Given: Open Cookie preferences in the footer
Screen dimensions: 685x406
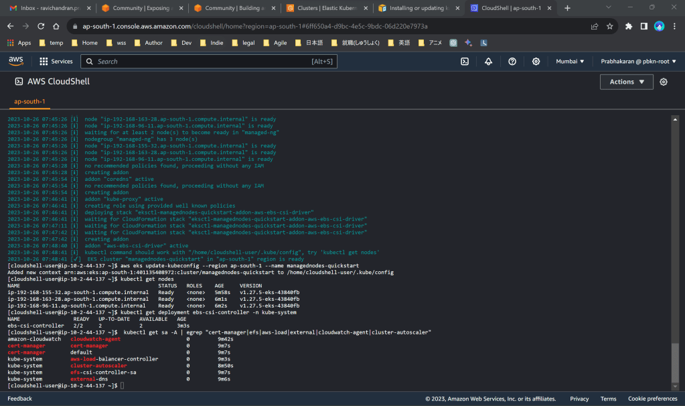Looking at the screenshot, I should click(652, 399).
